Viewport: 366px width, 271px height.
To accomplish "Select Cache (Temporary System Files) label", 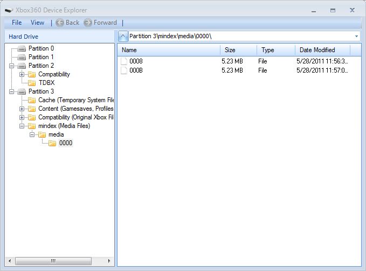I will click(76, 100).
